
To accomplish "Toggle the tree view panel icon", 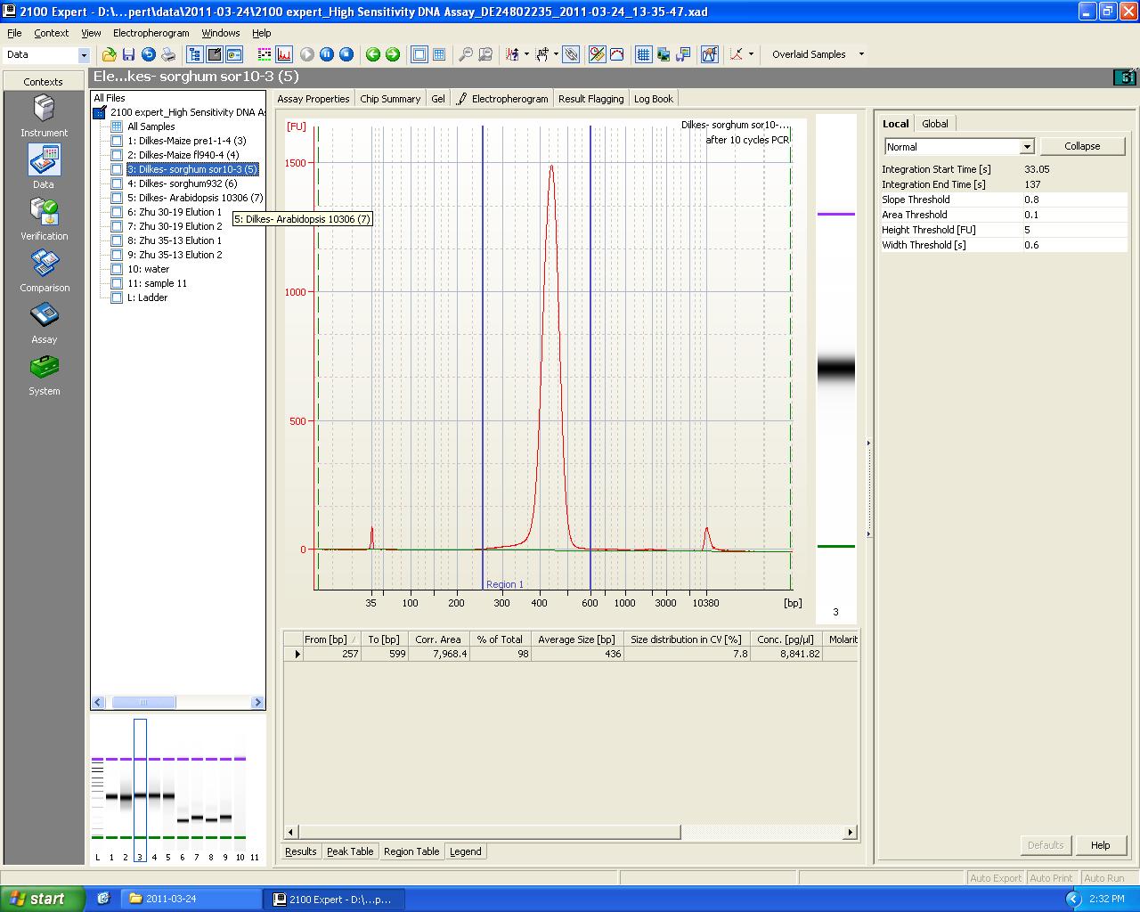I will click(x=194, y=54).
